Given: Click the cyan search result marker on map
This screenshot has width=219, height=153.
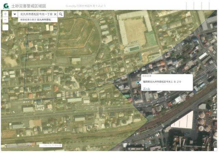Looking at the screenshot, I should (138, 82).
